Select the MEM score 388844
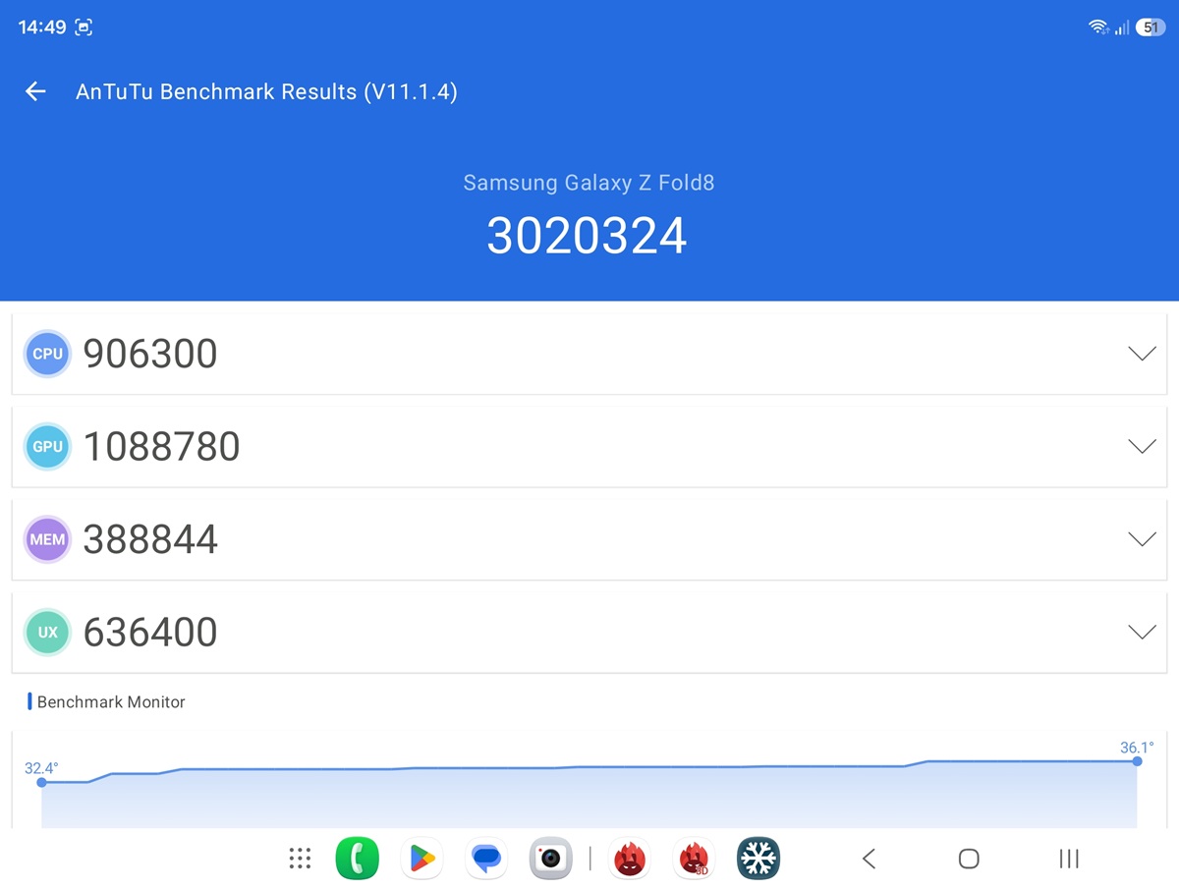Screen dimensions: 1179x889 (150, 539)
